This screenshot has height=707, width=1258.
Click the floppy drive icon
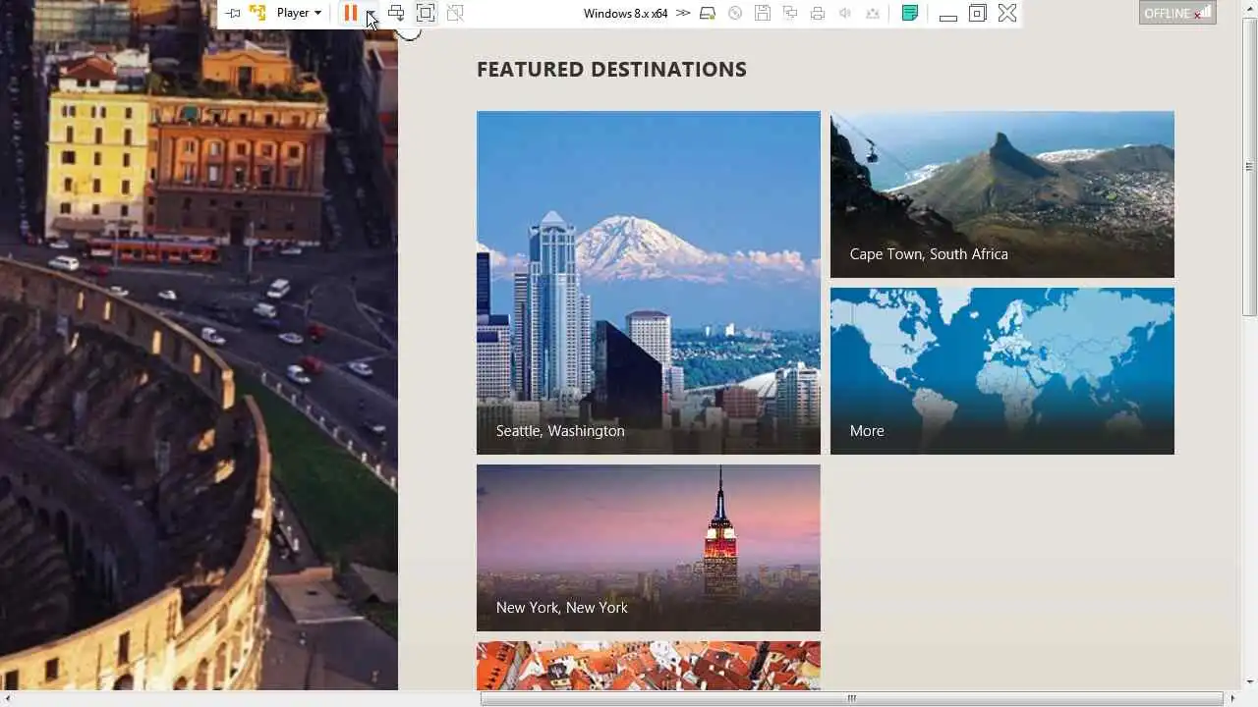point(763,13)
